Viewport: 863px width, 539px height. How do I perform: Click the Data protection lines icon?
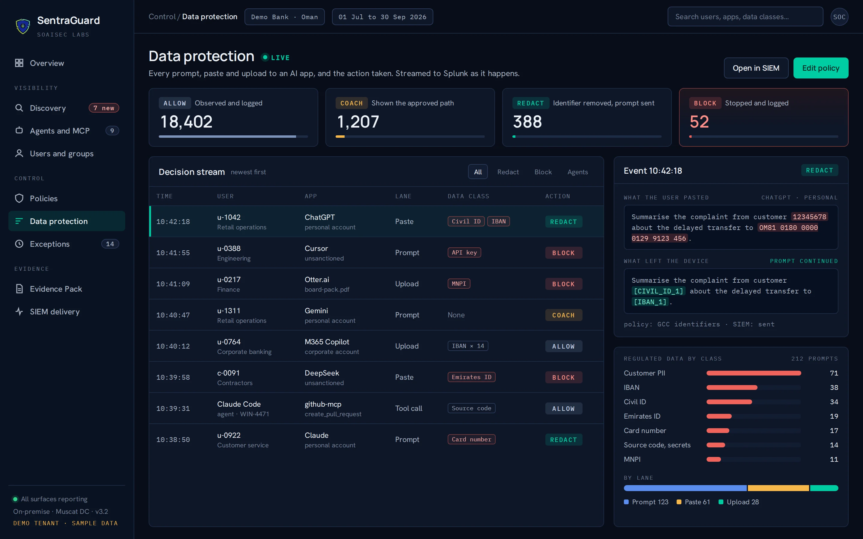(19, 221)
